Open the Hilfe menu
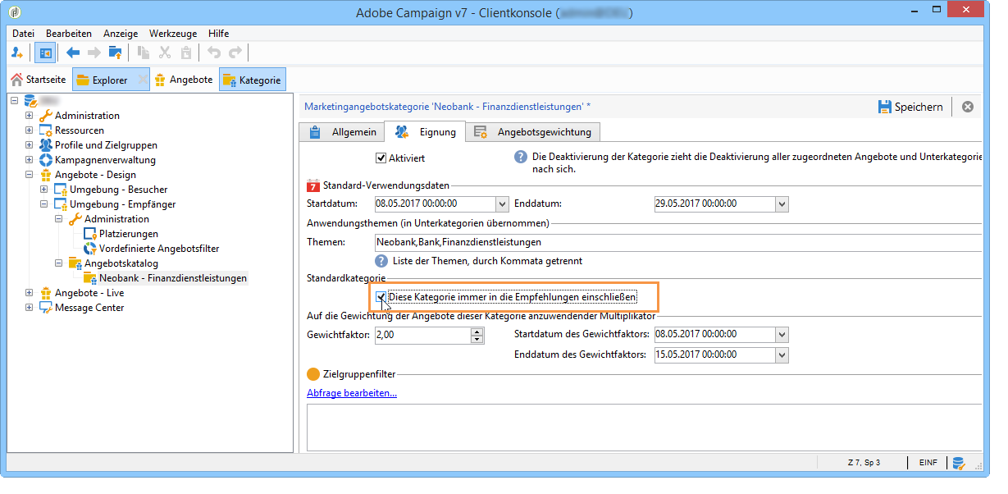This screenshot has width=1008, height=494. click(x=219, y=34)
